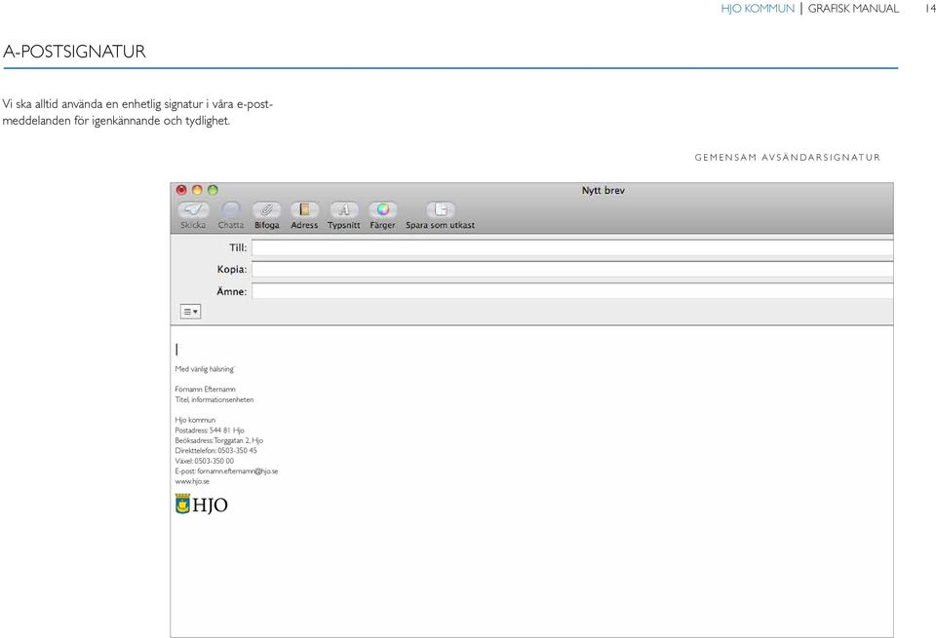Open the header fields dropdown below Ämne
Screen dimensions: 936x638
click(190, 312)
